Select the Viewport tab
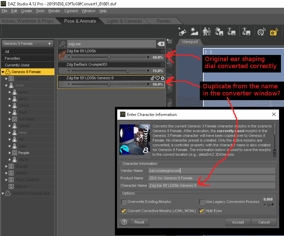This screenshot has width=284, height=236. pos(190,42)
